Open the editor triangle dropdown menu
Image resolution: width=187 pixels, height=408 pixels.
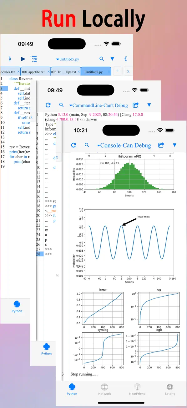(x=112, y=59)
